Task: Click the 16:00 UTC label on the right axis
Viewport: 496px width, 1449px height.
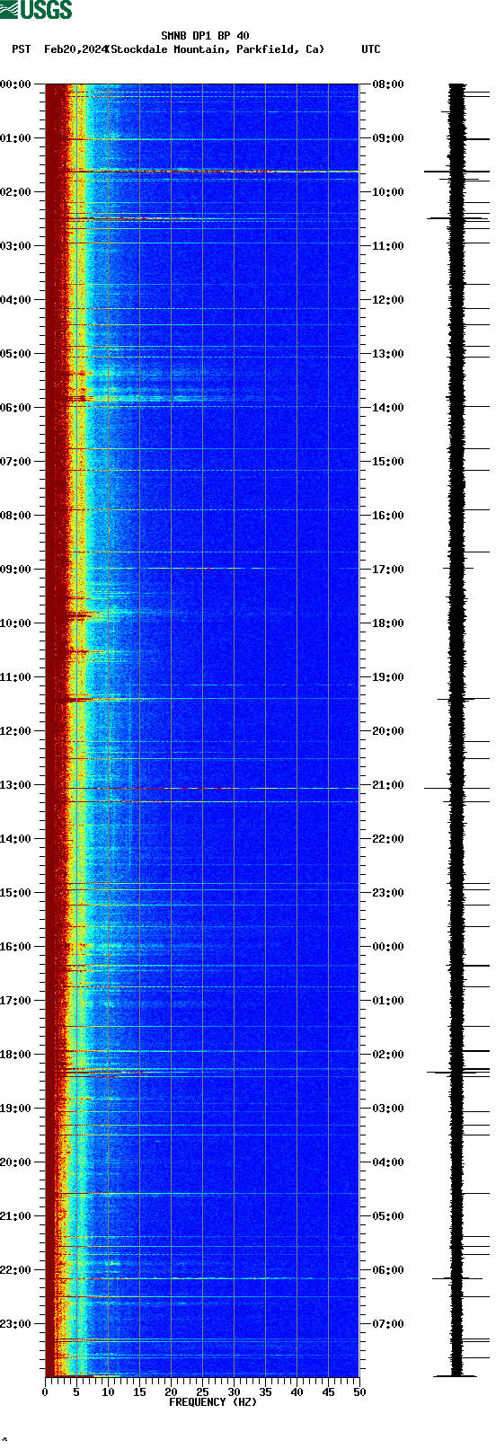Action: point(388,516)
